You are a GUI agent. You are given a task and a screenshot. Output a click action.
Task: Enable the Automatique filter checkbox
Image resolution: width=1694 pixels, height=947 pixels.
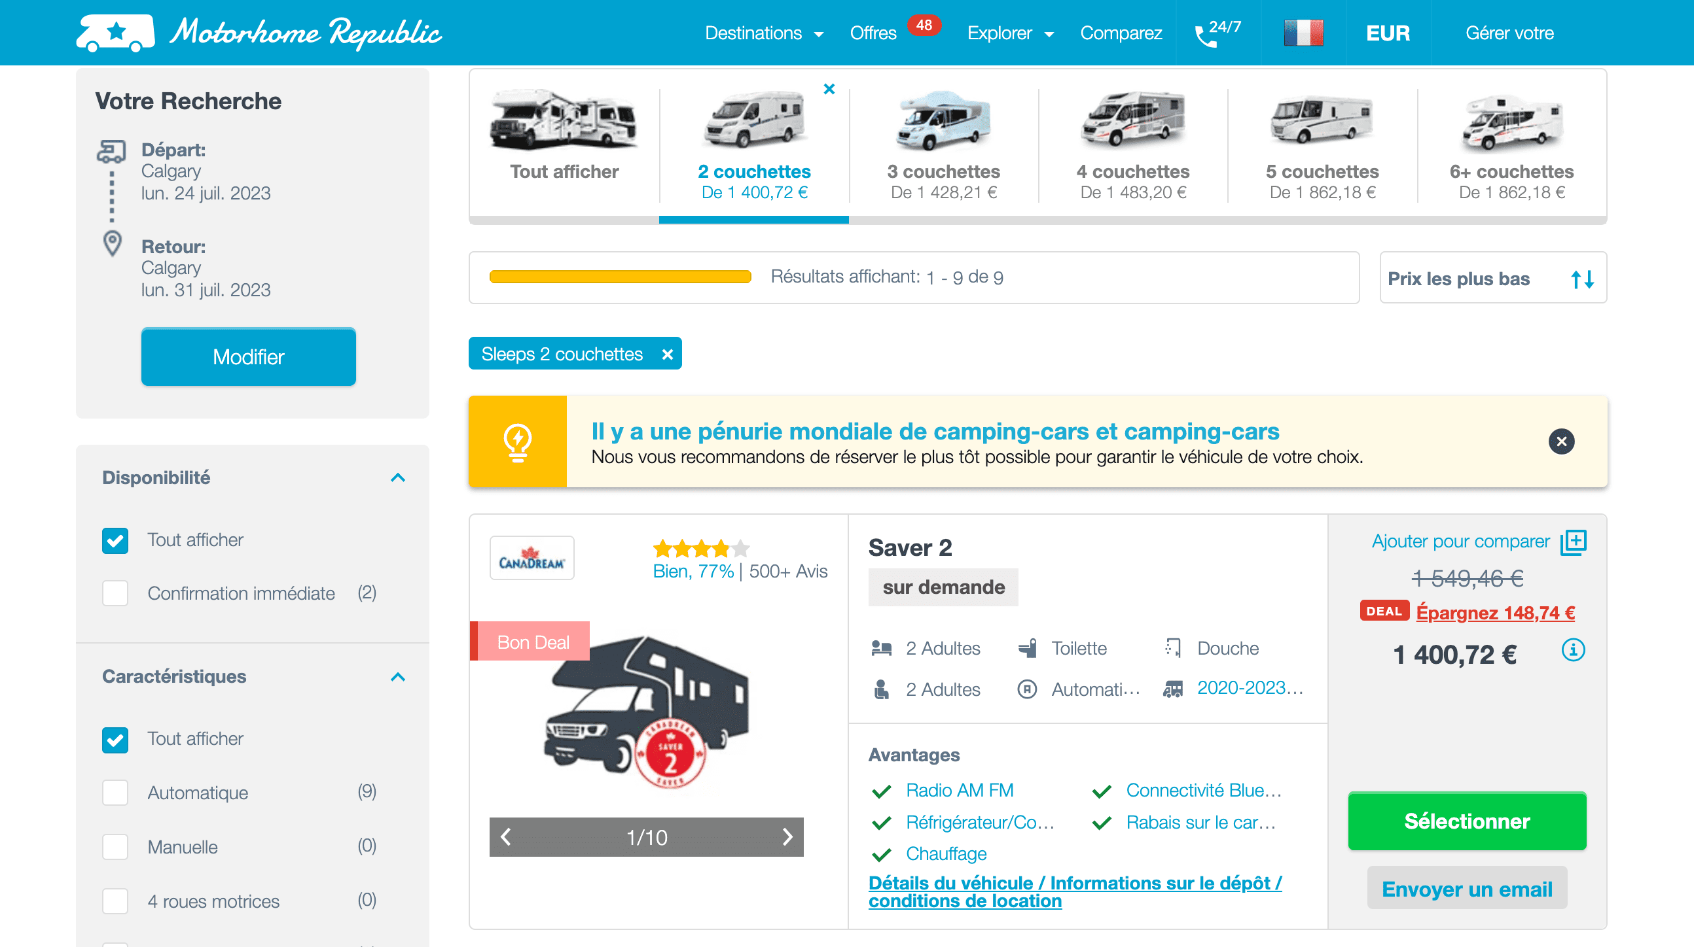(115, 793)
